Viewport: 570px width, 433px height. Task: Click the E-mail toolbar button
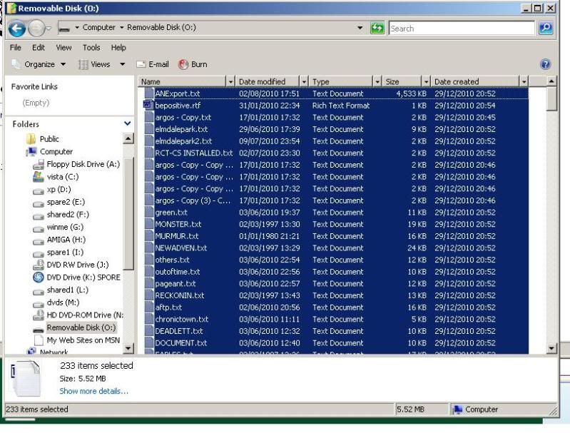pos(153,64)
